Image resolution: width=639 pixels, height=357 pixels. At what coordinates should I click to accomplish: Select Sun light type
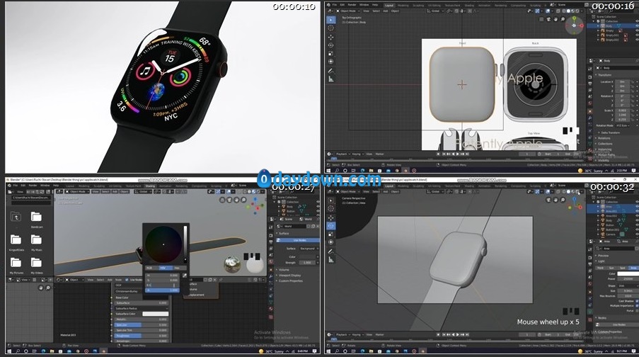coord(611,268)
